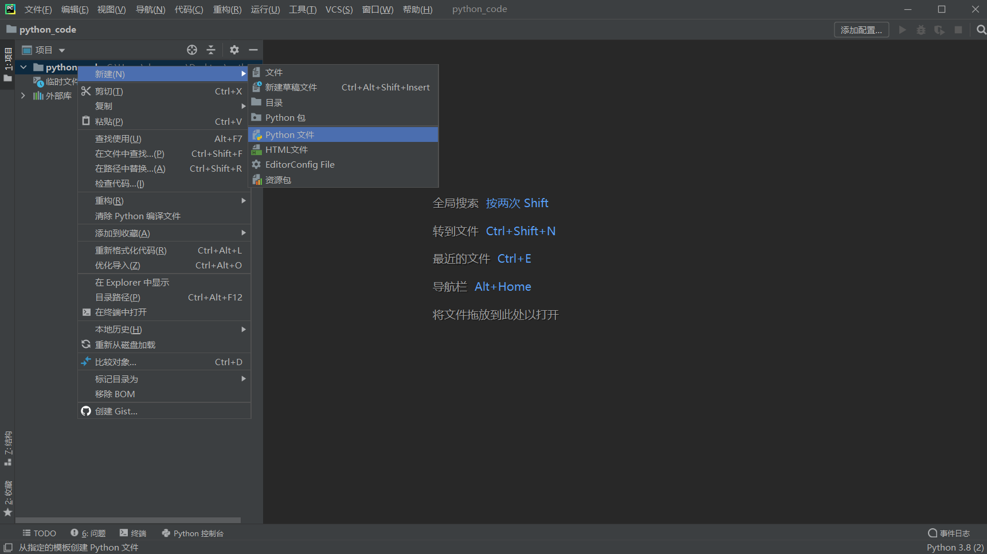Open the 帮助(H) menu
This screenshot has height=554, width=987.
click(417, 9)
